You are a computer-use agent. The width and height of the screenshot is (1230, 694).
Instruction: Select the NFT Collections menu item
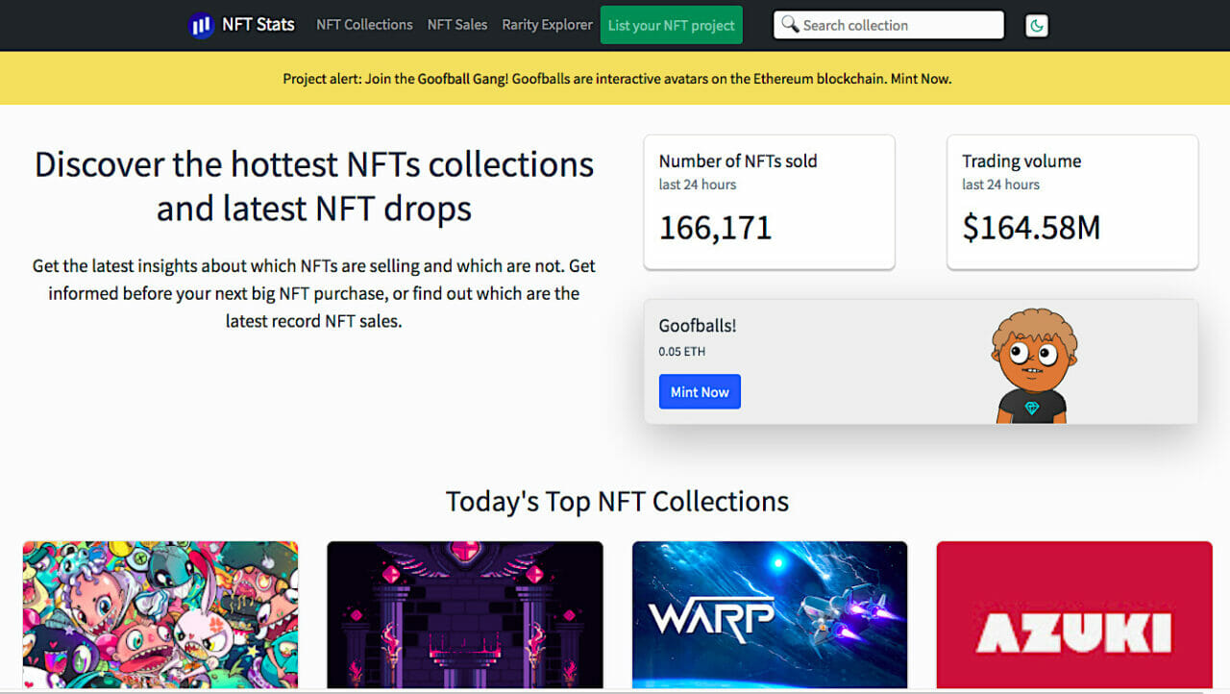click(x=364, y=25)
